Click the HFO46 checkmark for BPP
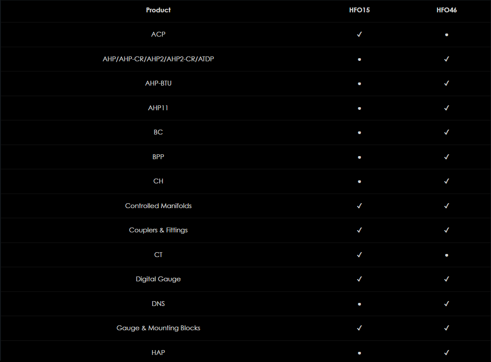Viewport: 491px width, 362px height. point(446,157)
